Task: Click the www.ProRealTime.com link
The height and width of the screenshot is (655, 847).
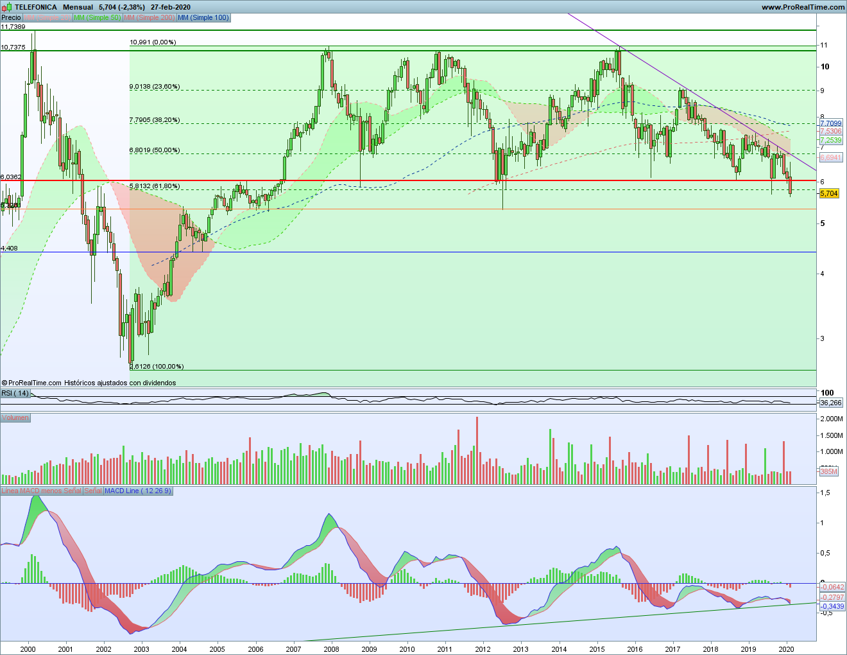Action: (x=803, y=7)
